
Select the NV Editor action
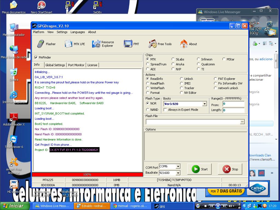point(182,93)
